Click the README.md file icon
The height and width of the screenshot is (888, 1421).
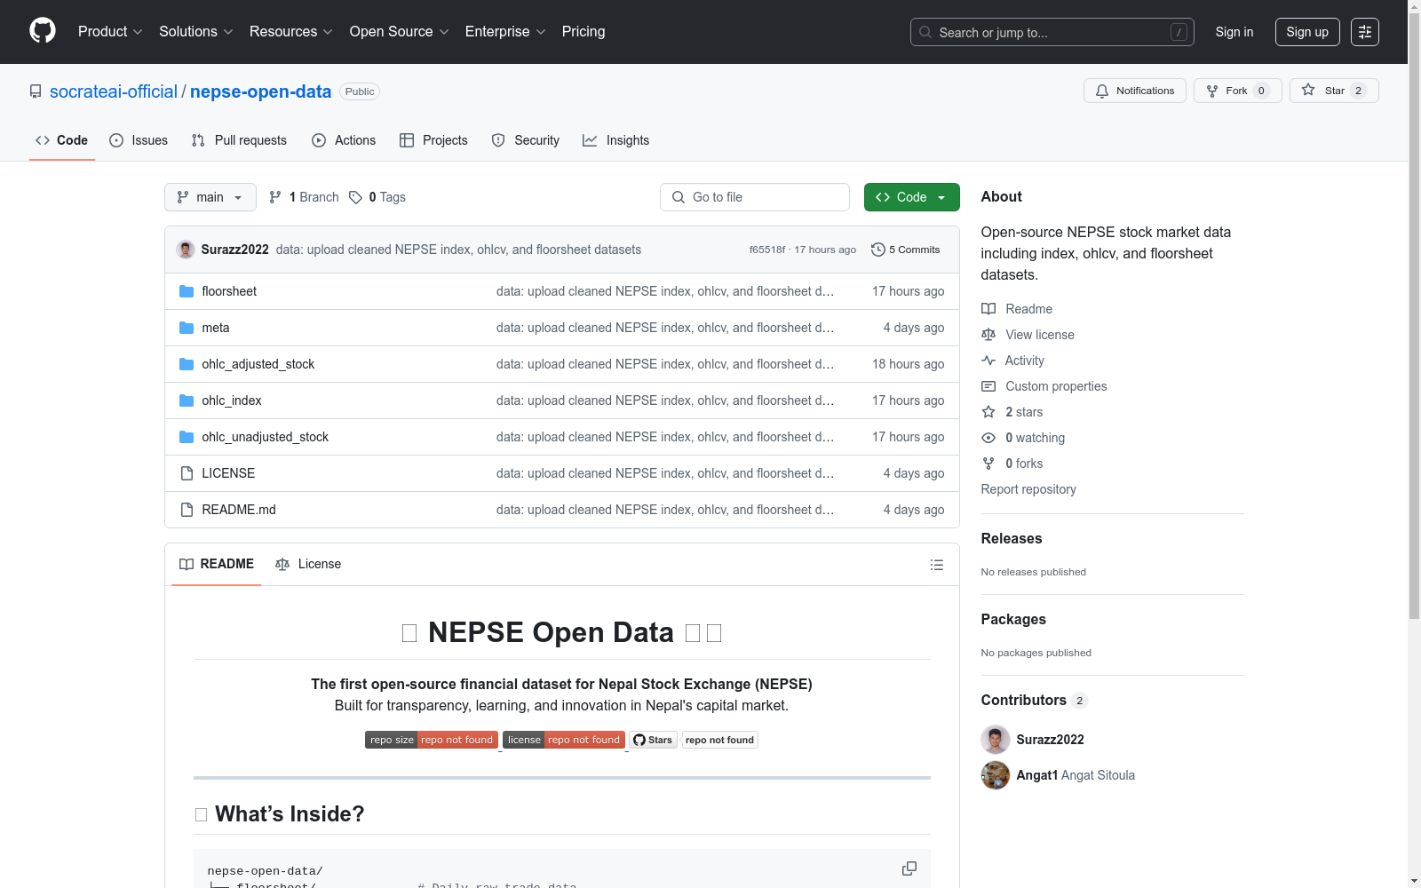tap(187, 510)
